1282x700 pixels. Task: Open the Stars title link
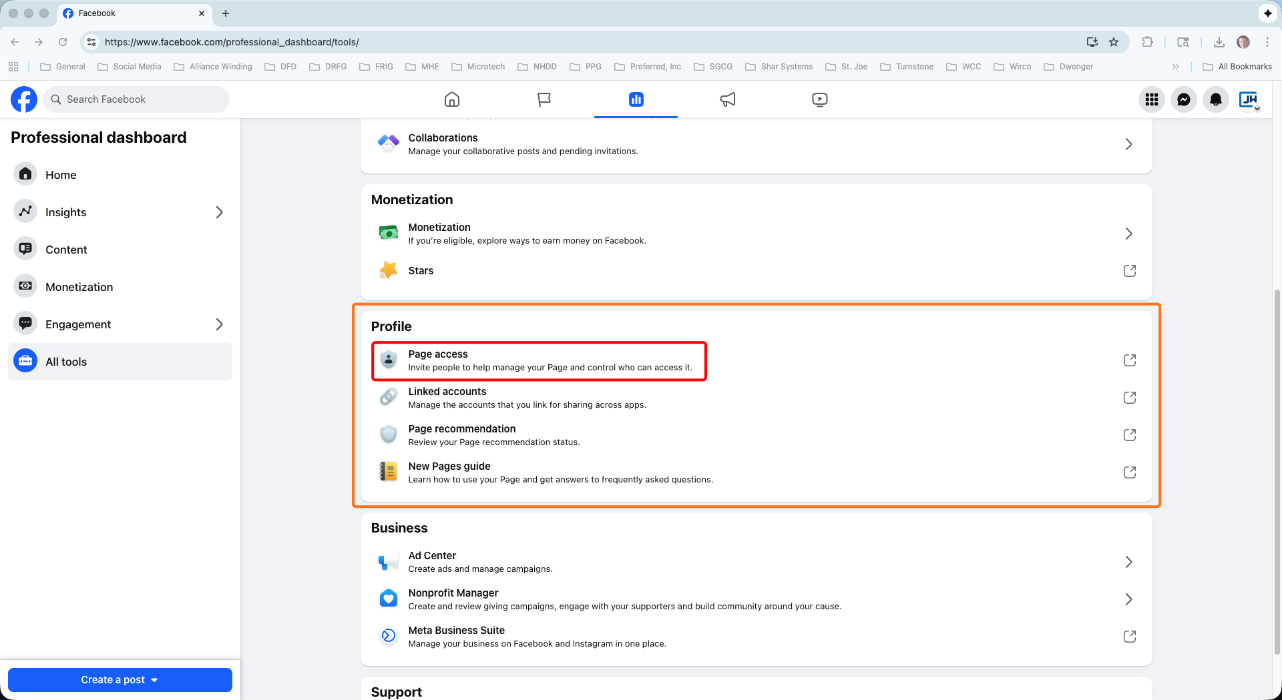[x=421, y=271]
